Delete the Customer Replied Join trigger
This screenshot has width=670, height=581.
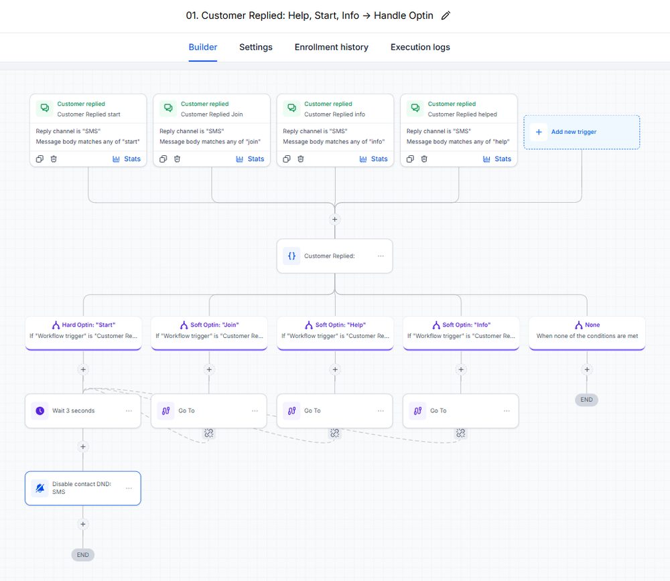[x=178, y=159]
